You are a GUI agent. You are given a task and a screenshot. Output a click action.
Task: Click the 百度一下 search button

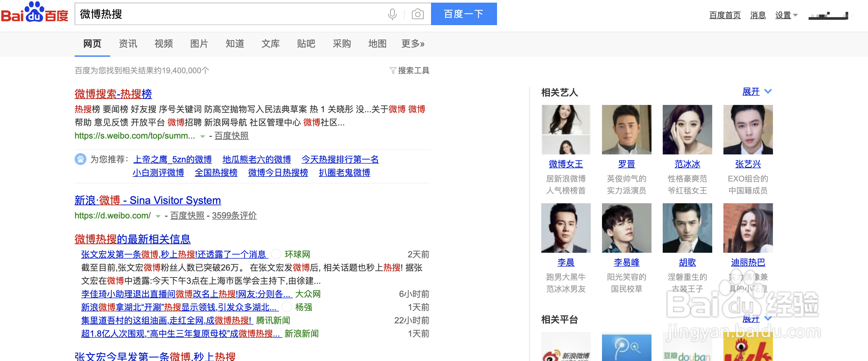pos(464,14)
